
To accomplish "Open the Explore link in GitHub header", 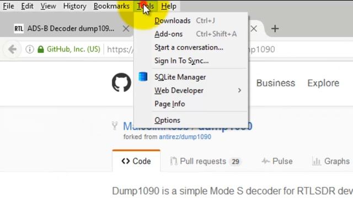I will click(x=323, y=83).
